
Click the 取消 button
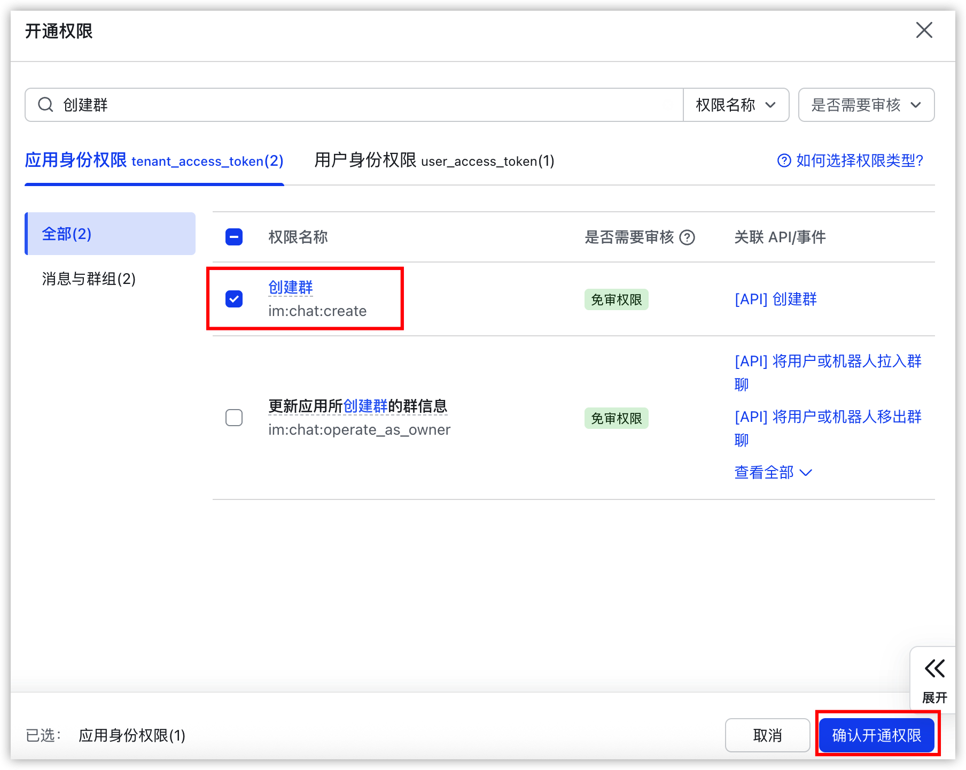click(x=768, y=735)
